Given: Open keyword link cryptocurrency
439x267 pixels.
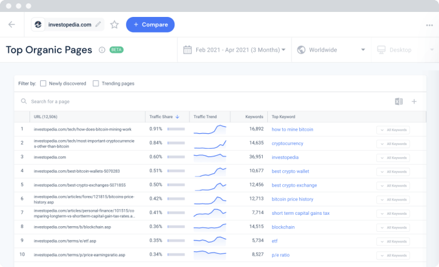Looking at the screenshot, I should point(287,143).
